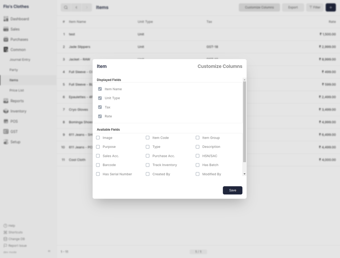Enable the Item Code field checkbox
340x258 pixels.
pyautogui.click(x=147, y=138)
